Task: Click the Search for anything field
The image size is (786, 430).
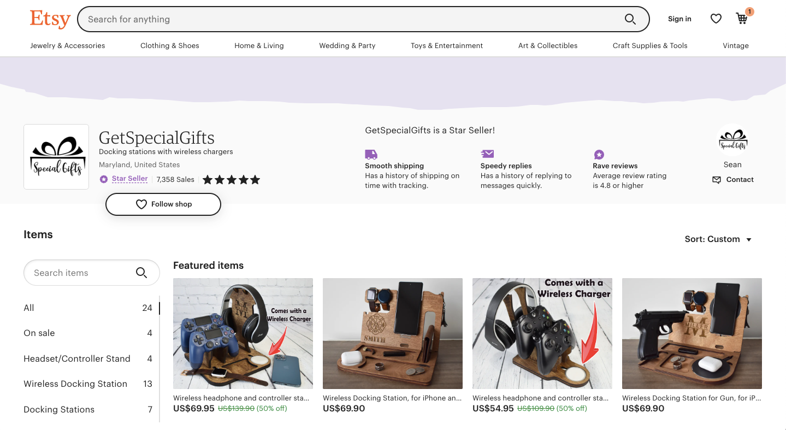Action: coord(350,20)
